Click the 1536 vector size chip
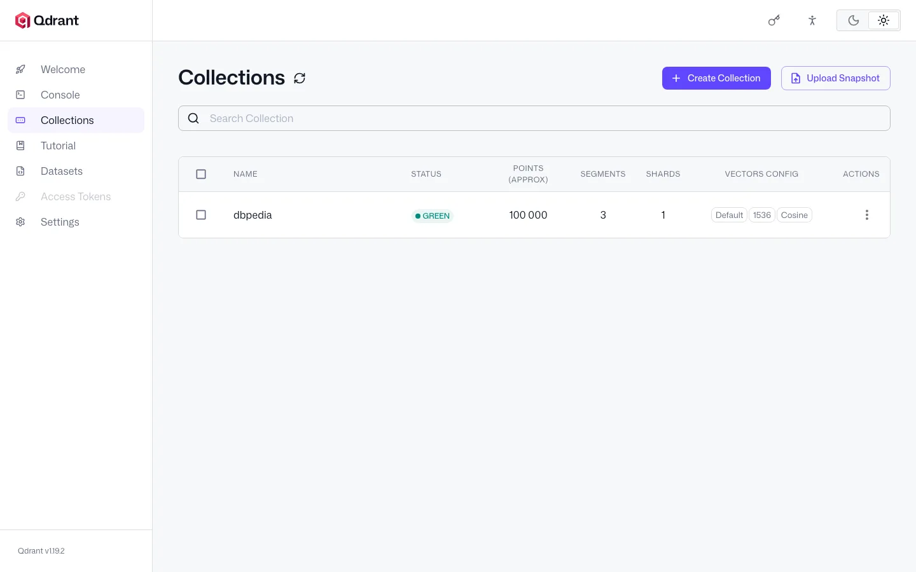 762,215
